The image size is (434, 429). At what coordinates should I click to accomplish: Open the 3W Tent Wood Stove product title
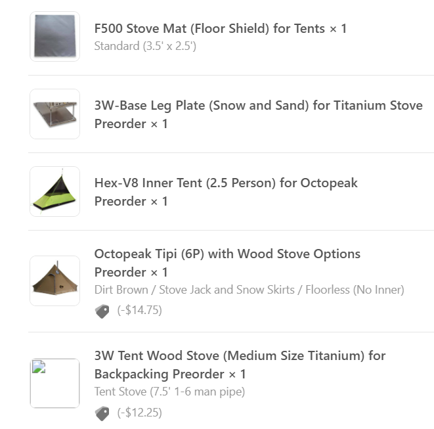(x=240, y=365)
